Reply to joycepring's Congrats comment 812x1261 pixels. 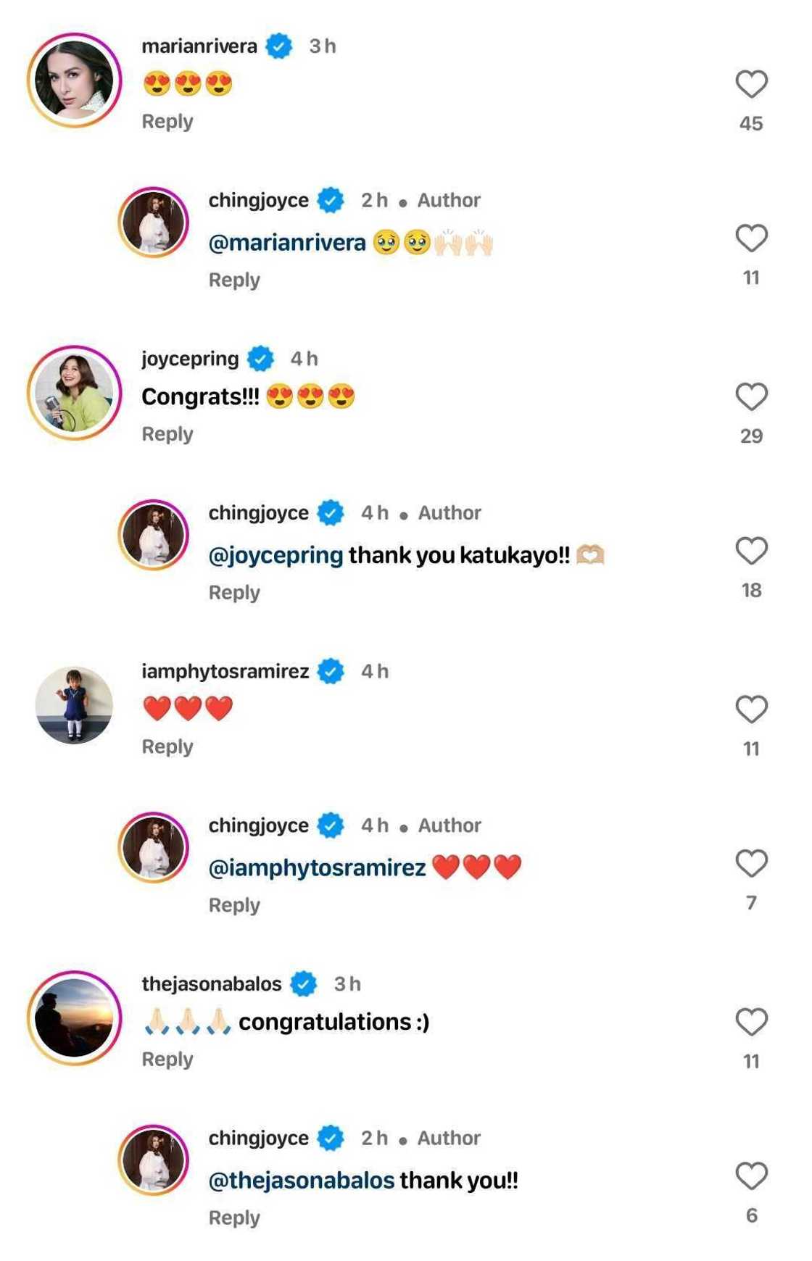pos(167,434)
